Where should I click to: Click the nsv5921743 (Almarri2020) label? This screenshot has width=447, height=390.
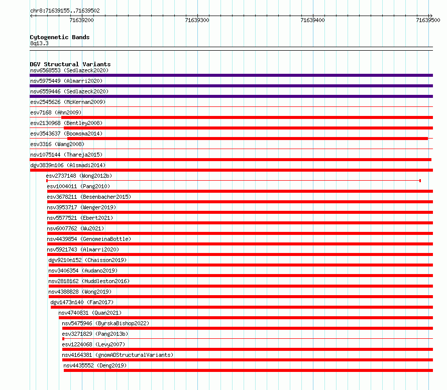pos(83,249)
